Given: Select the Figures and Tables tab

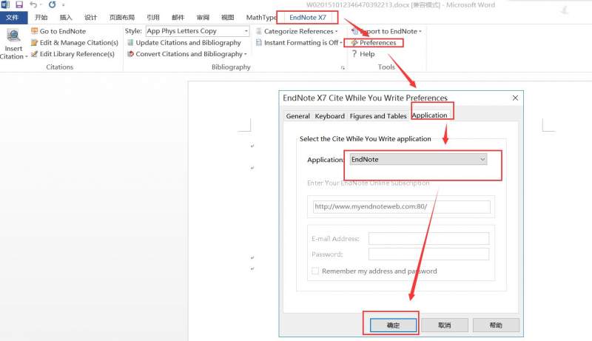Looking at the screenshot, I should pyautogui.click(x=378, y=116).
